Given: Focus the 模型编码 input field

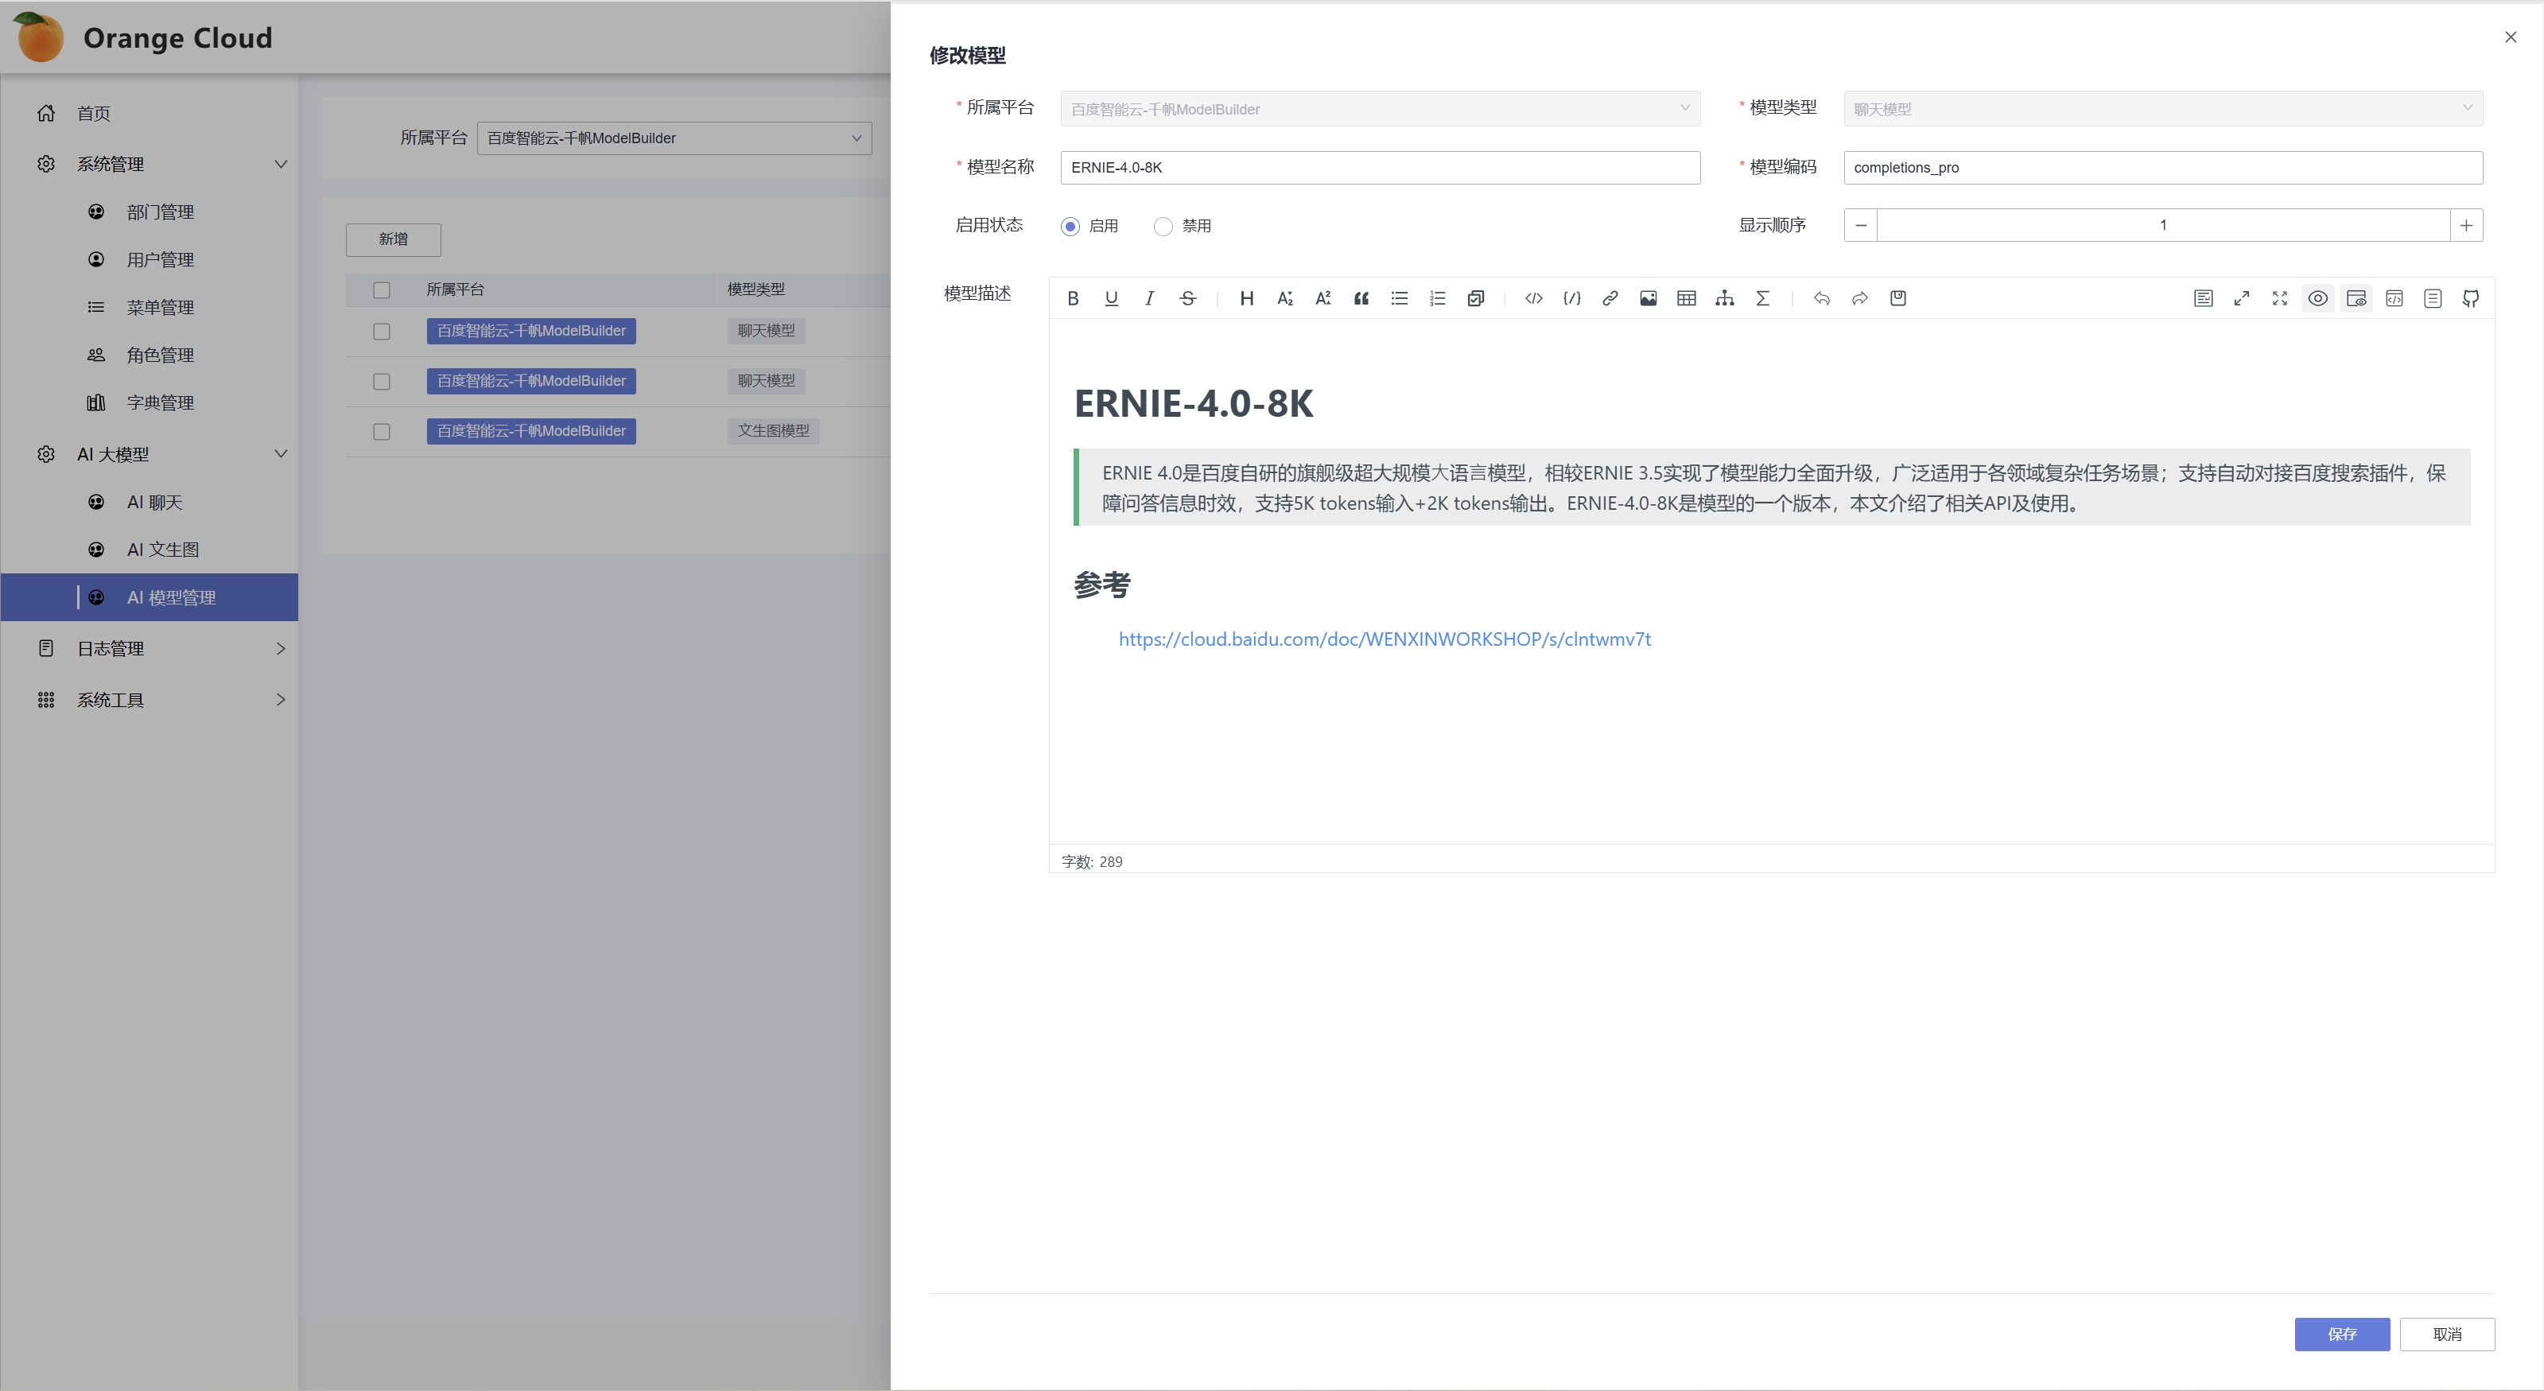Looking at the screenshot, I should click(x=2163, y=168).
